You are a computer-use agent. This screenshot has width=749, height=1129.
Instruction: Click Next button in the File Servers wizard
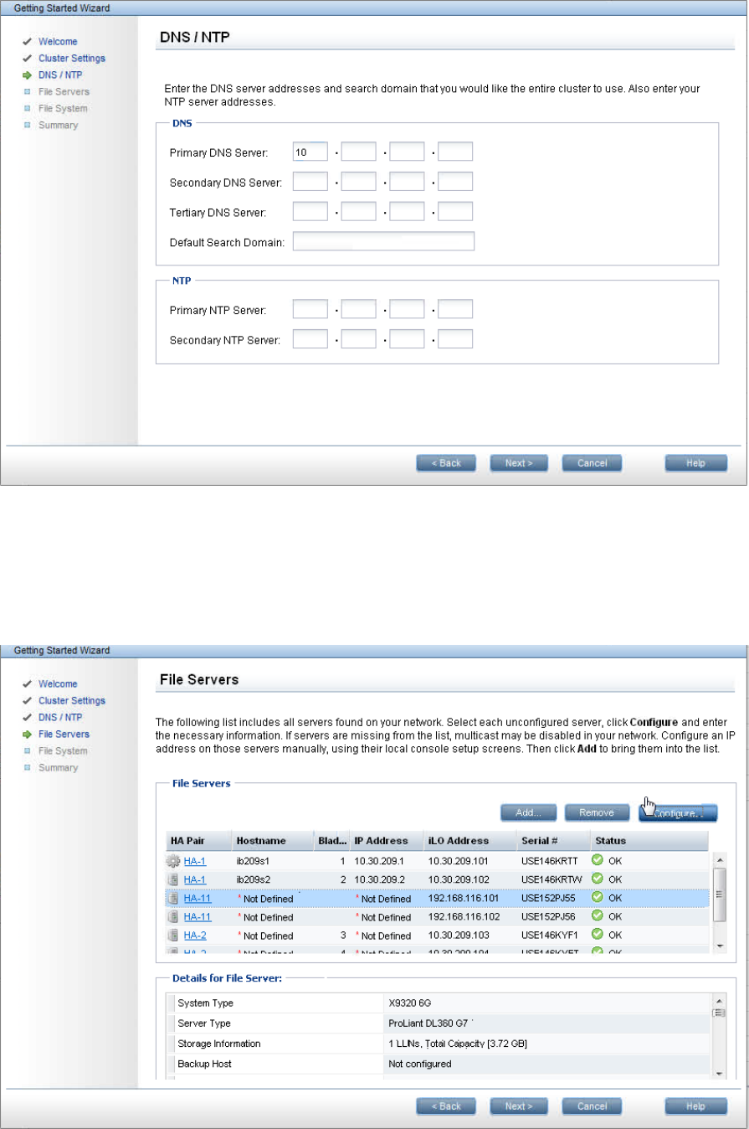coord(519,1106)
